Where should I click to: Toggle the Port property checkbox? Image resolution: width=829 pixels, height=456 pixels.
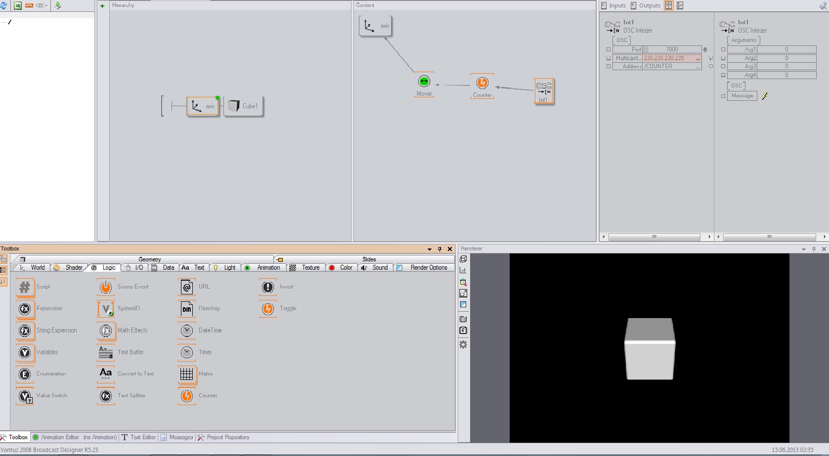coord(609,49)
